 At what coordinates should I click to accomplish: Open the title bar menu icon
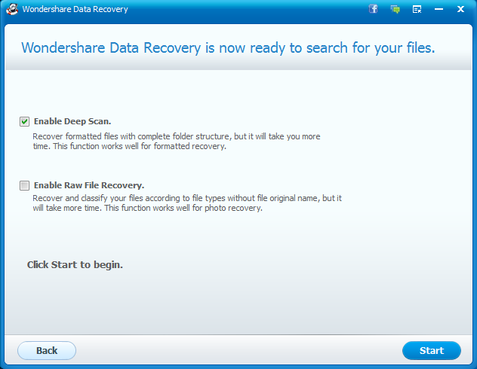(417, 10)
